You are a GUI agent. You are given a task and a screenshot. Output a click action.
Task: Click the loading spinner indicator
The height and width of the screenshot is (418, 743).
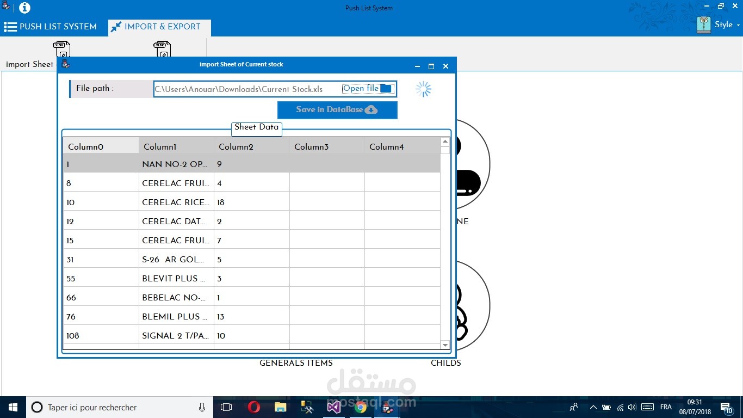[x=423, y=89]
